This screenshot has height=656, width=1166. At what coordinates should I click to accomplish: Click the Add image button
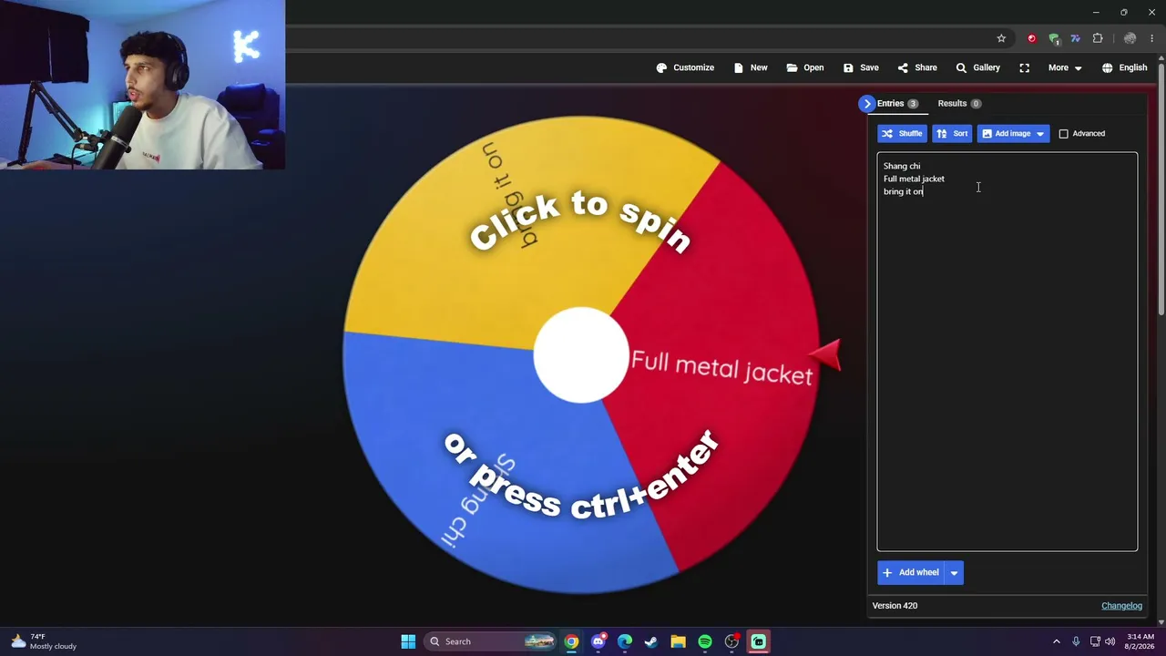1005,134
